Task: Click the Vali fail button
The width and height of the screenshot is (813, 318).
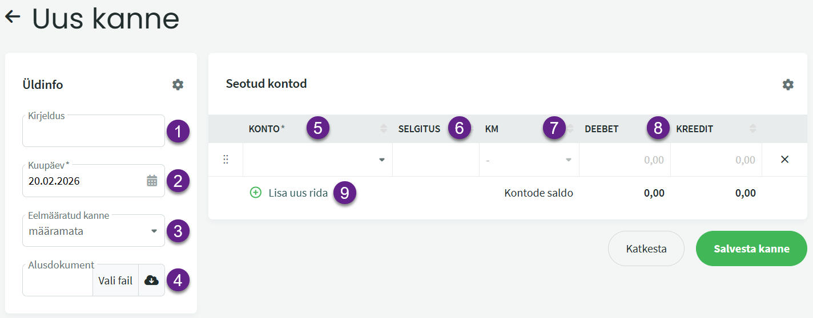Action: click(x=115, y=280)
